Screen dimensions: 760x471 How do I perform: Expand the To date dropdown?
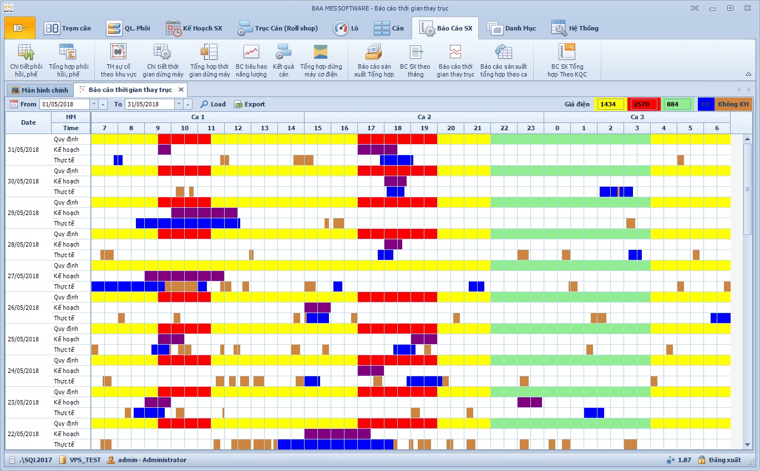(179, 104)
